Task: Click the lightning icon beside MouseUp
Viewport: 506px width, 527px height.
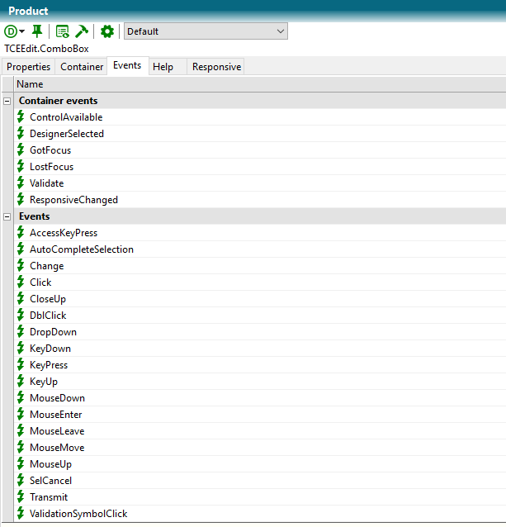Action: click(x=21, y=464)
